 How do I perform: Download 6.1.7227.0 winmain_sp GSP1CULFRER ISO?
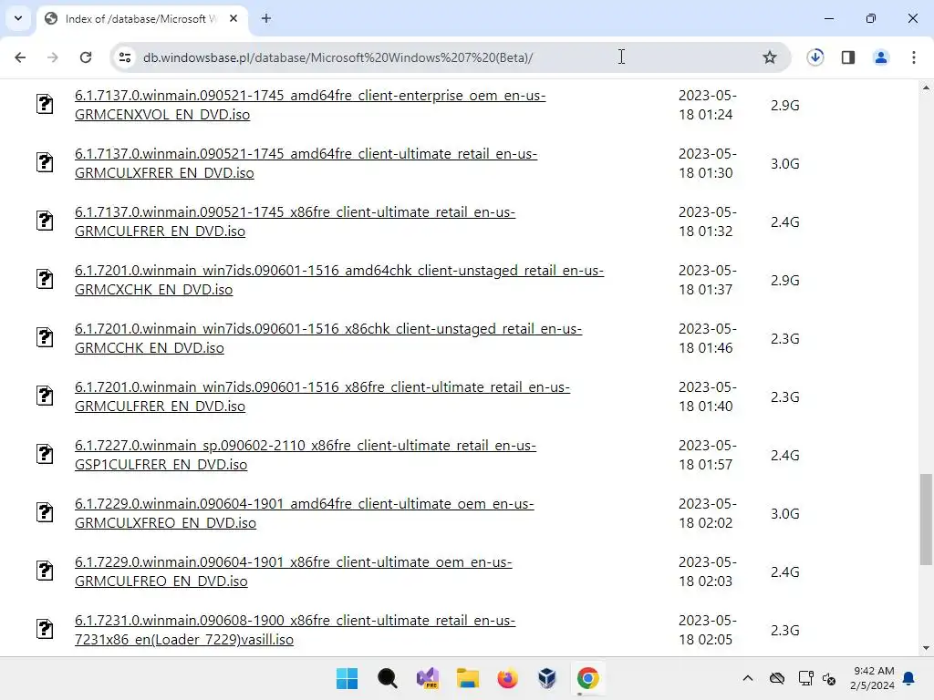pyautogui.click(x=305, y=455)
